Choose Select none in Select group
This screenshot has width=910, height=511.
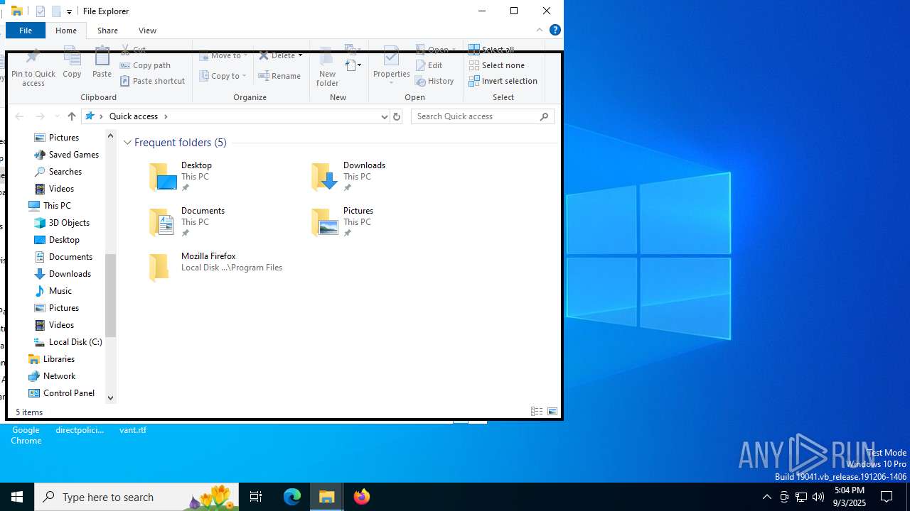coord(496,65)
